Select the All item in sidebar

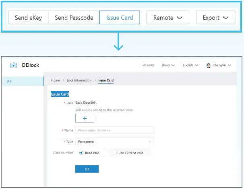23,81
